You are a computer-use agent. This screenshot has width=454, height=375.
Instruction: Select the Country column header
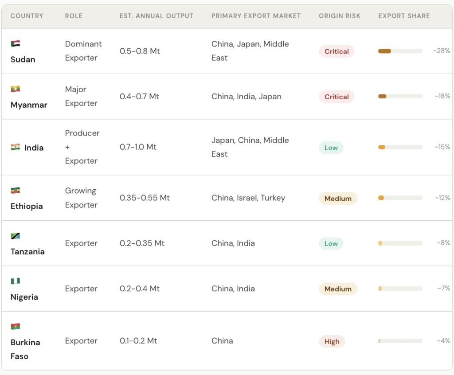click(x=27, y=16)
